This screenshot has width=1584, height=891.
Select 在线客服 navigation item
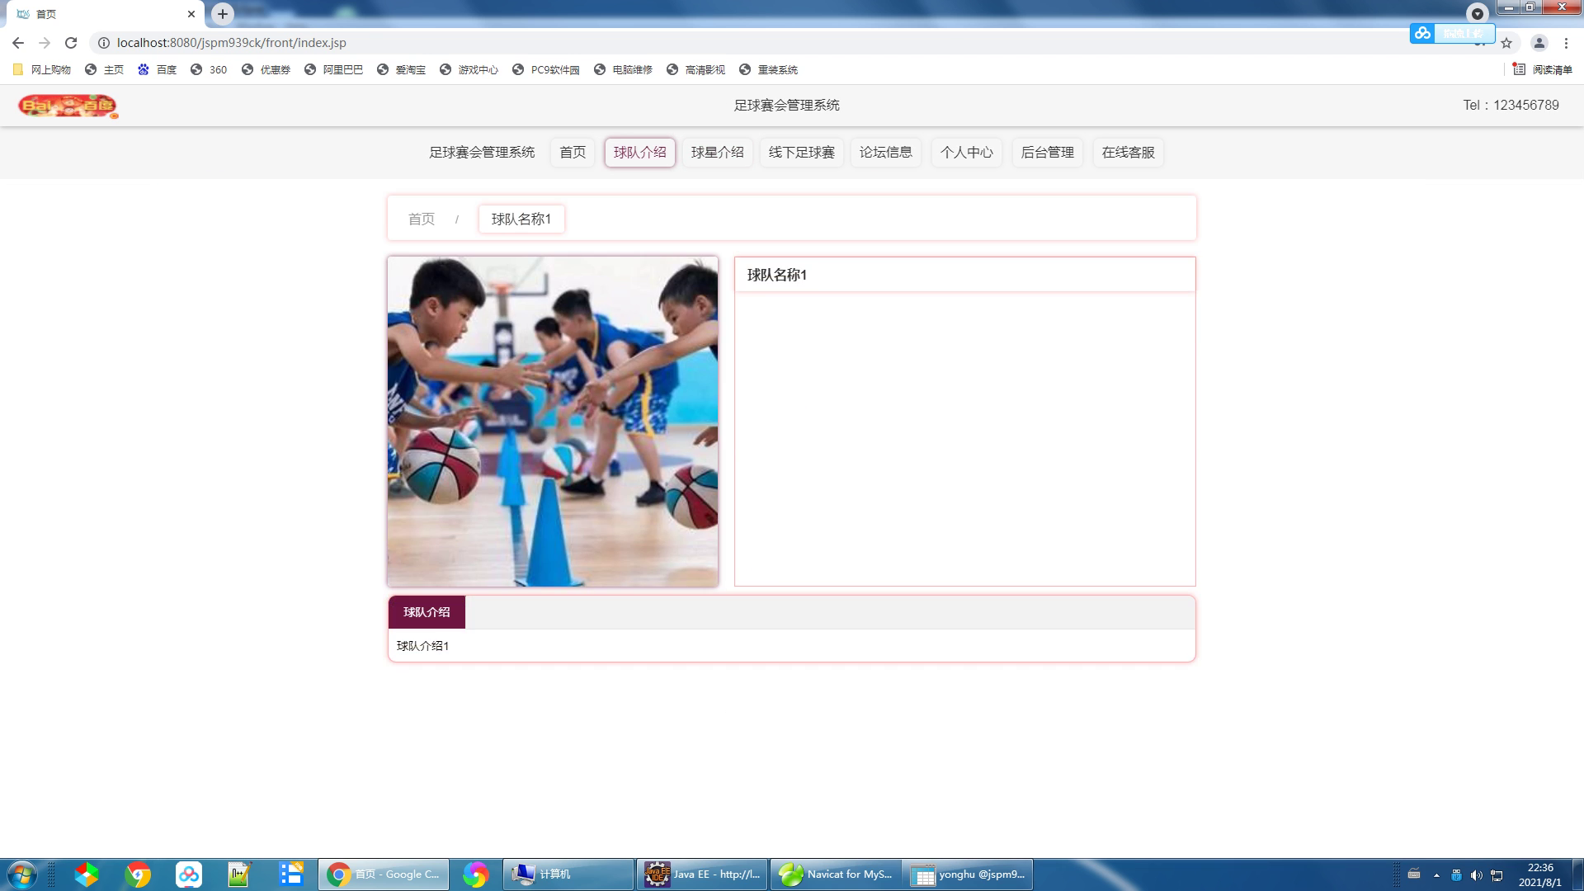point(1129,153)
